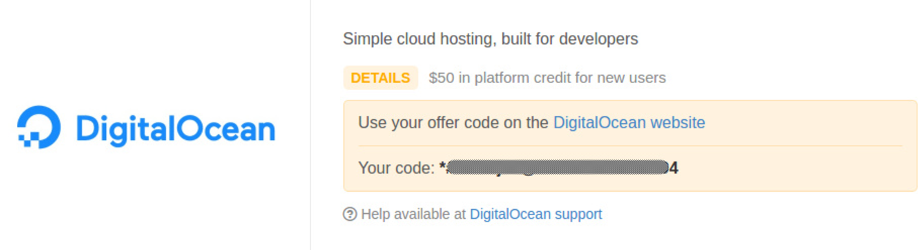Click the masked offer code value
Viewport: 918px width, 250px height.
tap(559, 168)
